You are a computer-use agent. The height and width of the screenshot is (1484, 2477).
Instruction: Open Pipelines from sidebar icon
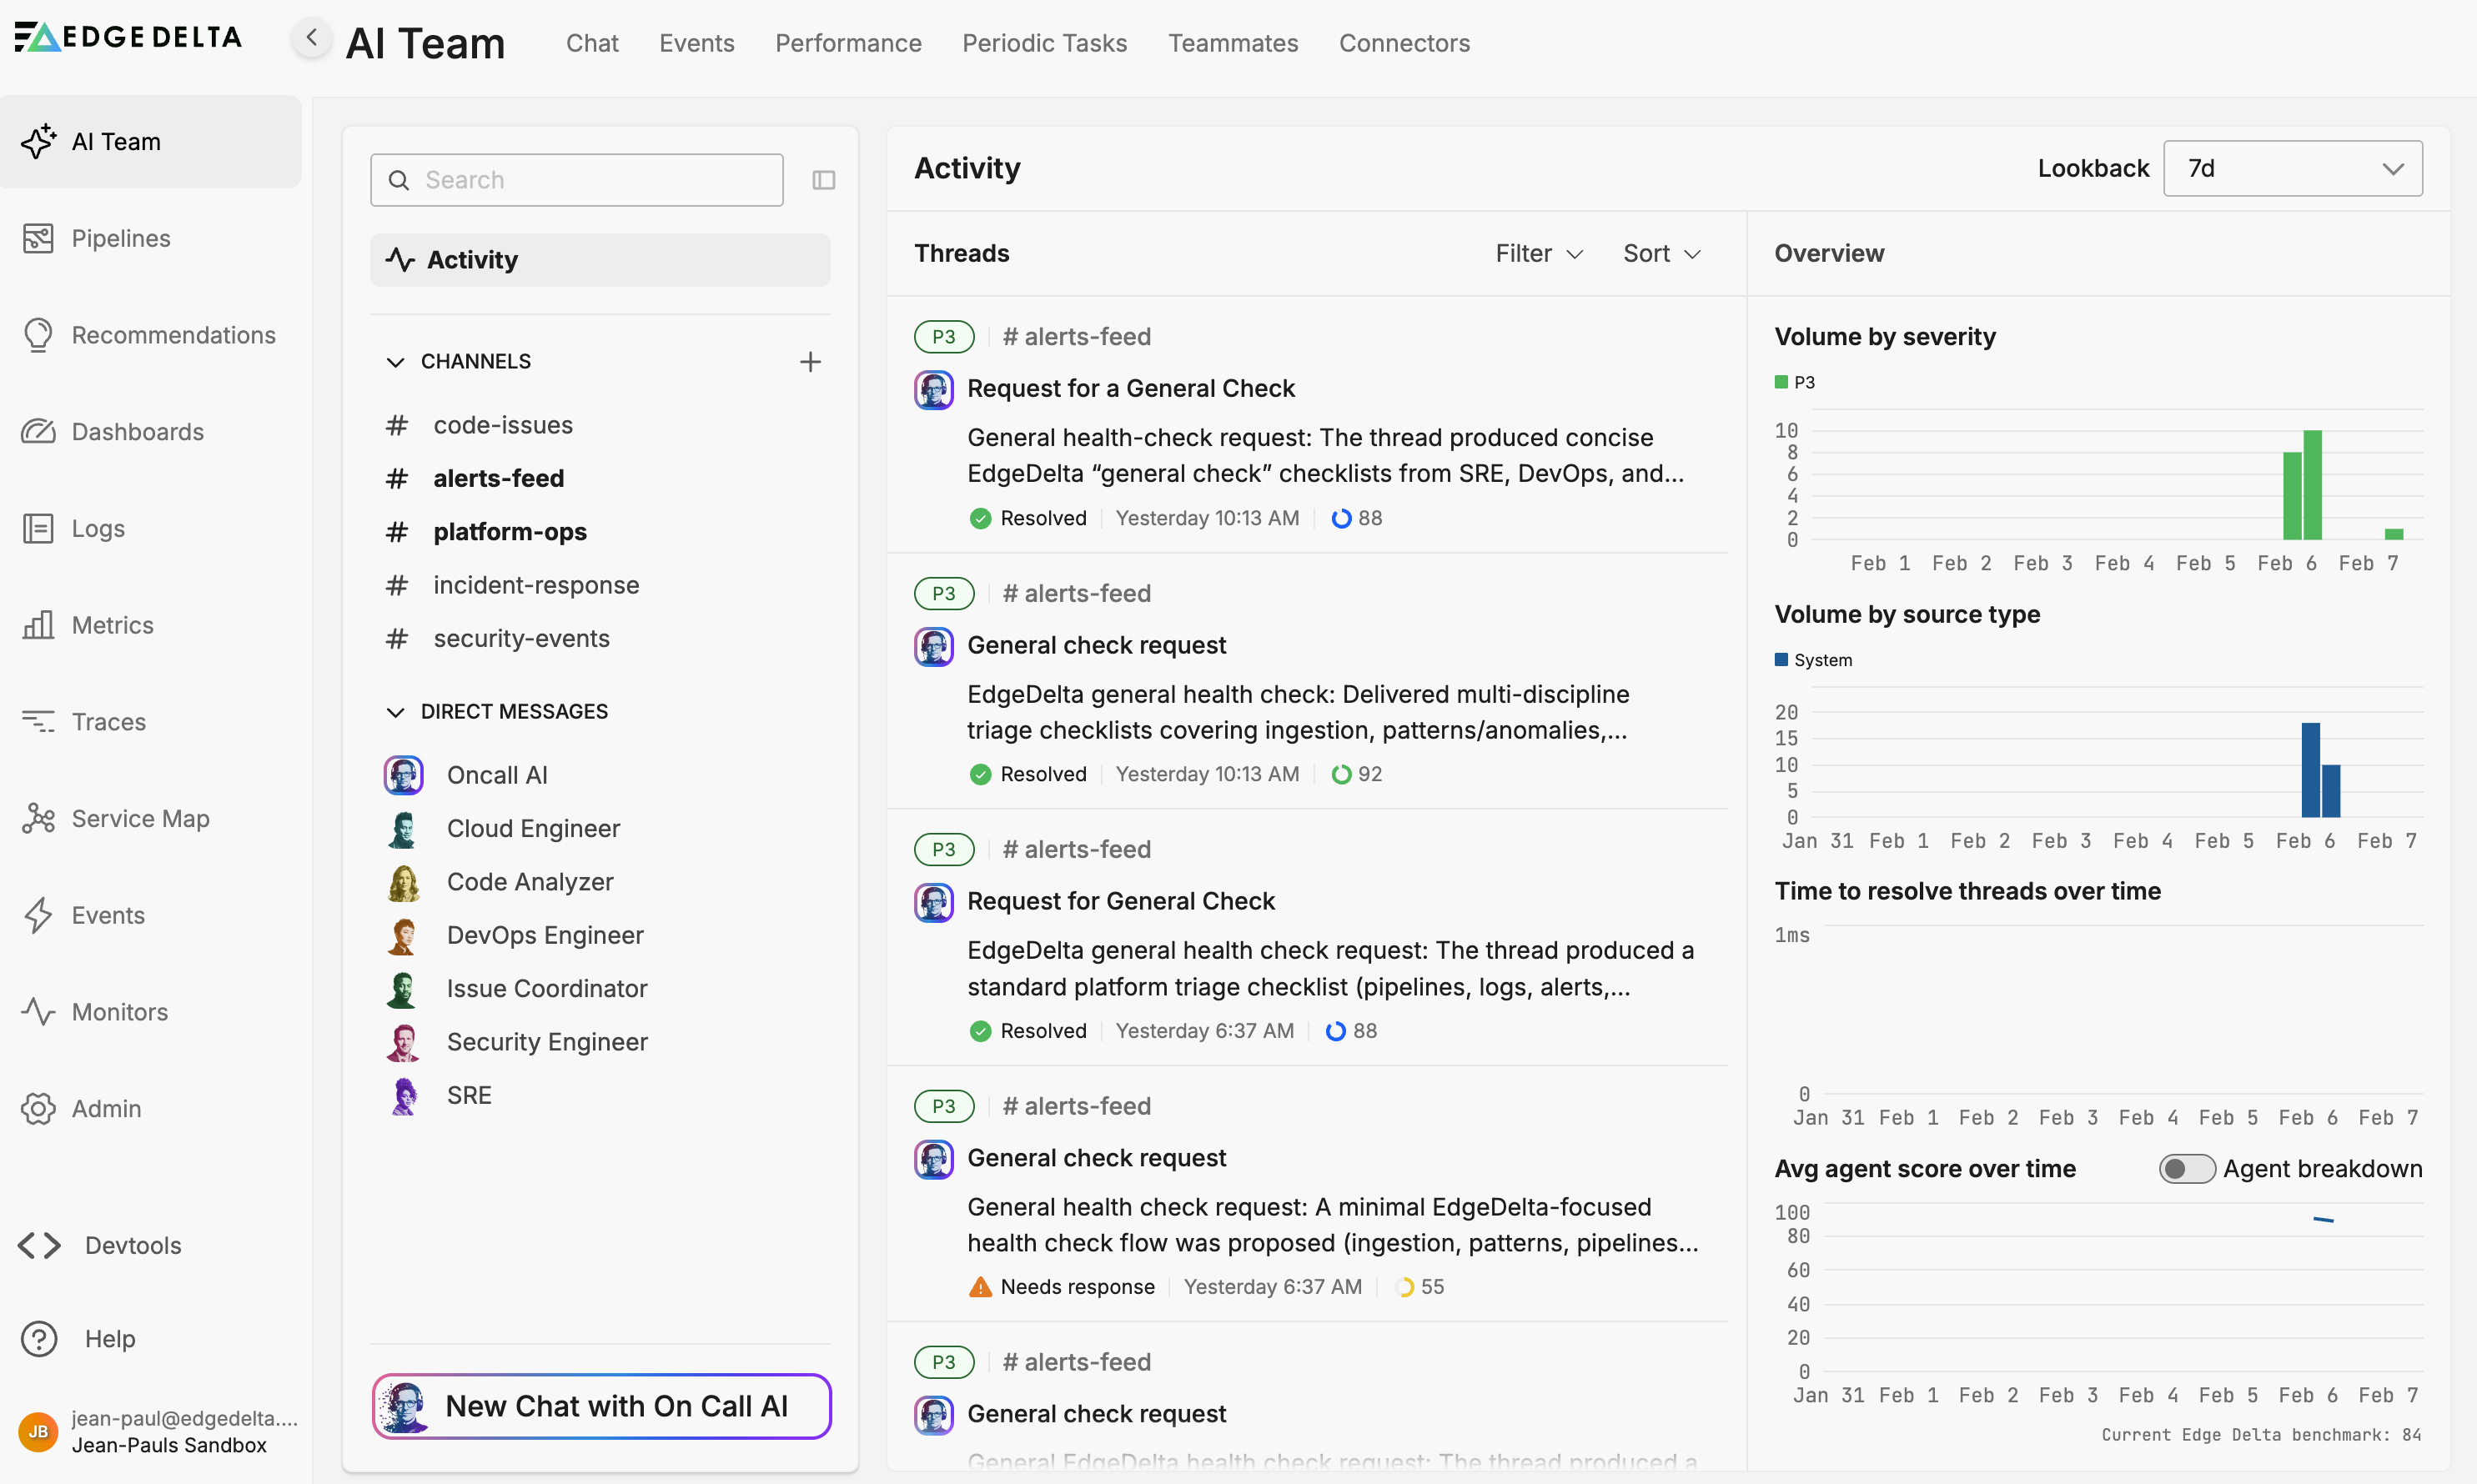38,238
